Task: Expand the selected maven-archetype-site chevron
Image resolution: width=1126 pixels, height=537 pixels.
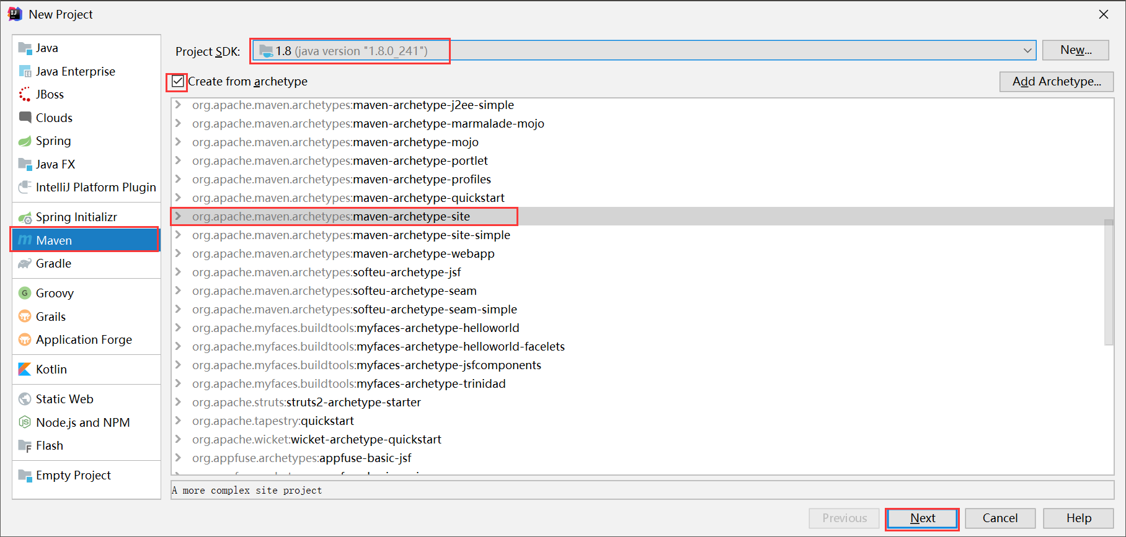Action: [x=179, y=216]
